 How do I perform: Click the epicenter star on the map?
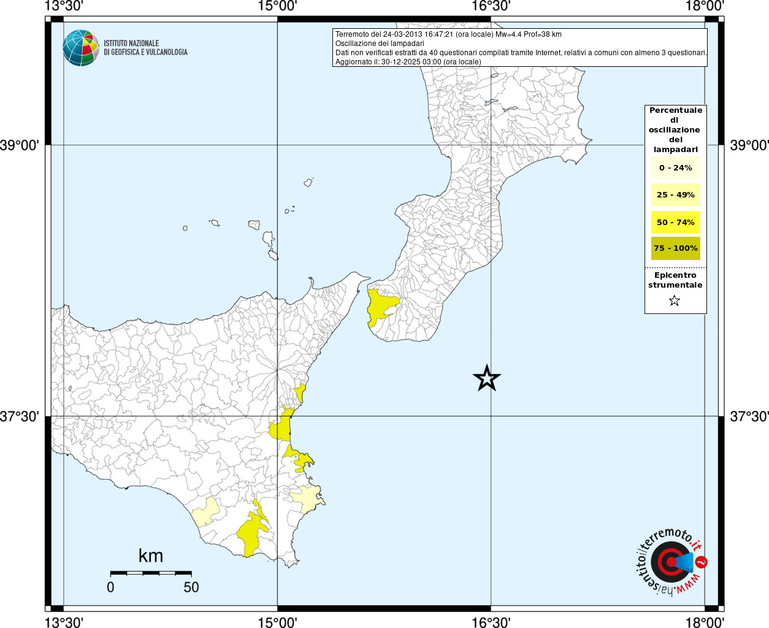point(487,378)
